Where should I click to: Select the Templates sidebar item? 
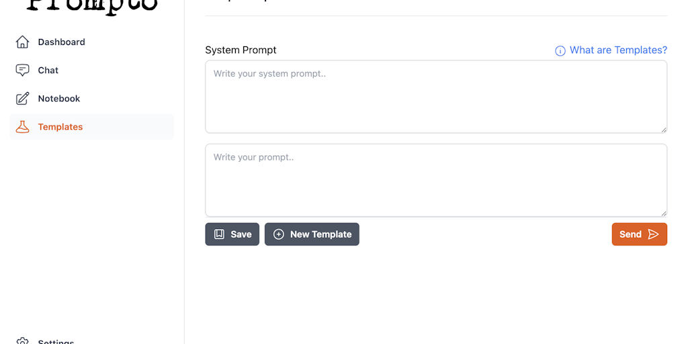(60, 127)
